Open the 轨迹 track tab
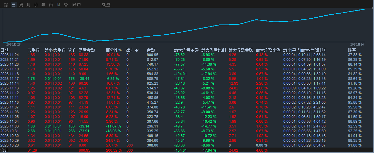This screenshot has height=153, width=374. (x=106, y=5)
